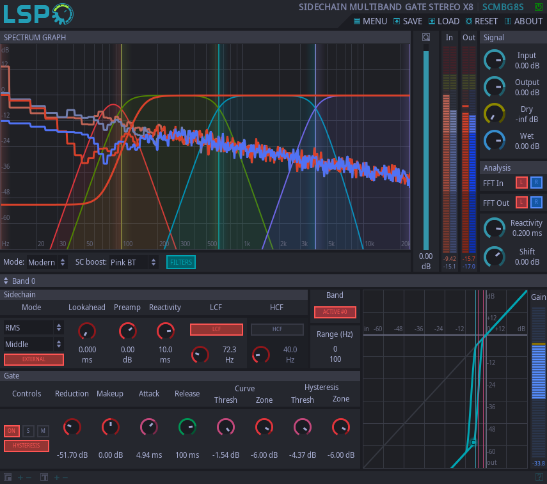Click the Analysis Shift knob
Viewport: 547px width, 484px height.
pyautogui.click(x=495, y=256)
